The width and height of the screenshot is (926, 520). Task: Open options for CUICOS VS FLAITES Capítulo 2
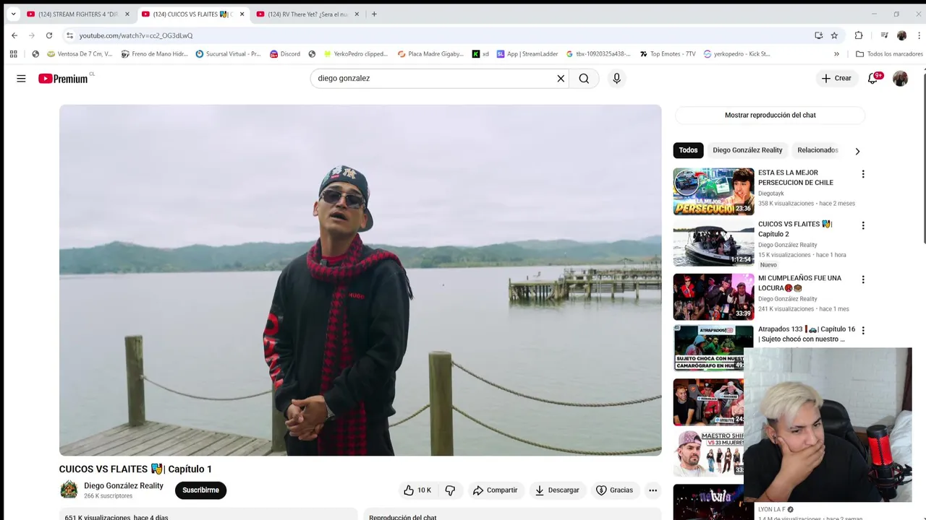[862, 225]
